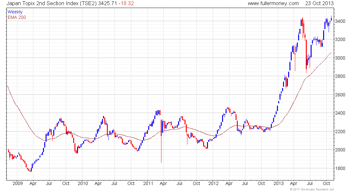
Task: Click the 2013 year label on time axis
Action: click(x=279, y=183)
